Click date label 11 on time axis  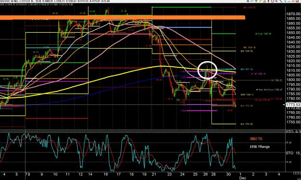click(x=67, y=174)
